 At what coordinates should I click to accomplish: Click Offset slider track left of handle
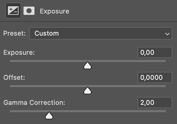47,86
